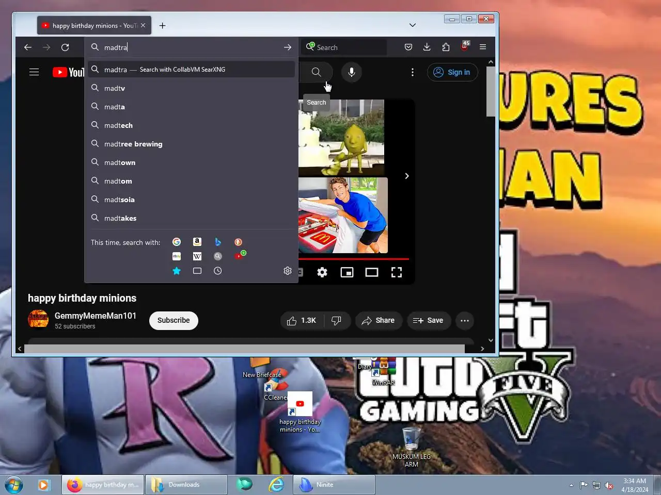This screenshot has width=661, height=495.
Task: Add YouTube as a search engine
Action: pos(240,255)
